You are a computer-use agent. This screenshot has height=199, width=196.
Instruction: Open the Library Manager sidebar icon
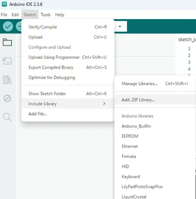[7, 80]
